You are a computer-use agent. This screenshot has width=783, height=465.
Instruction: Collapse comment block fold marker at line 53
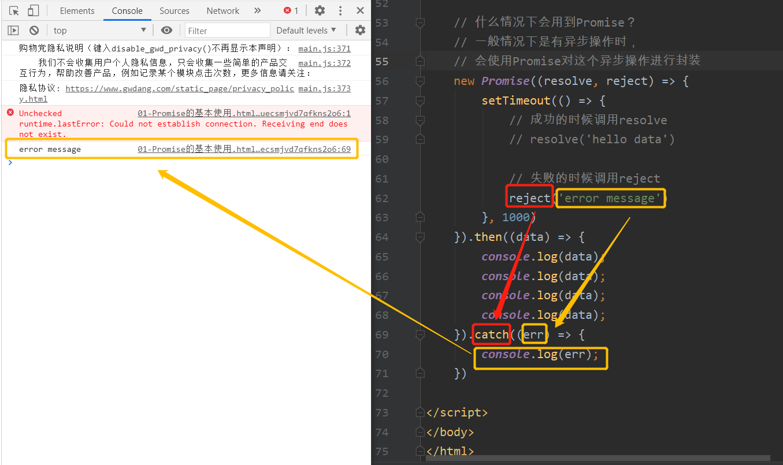click(420, 23)
